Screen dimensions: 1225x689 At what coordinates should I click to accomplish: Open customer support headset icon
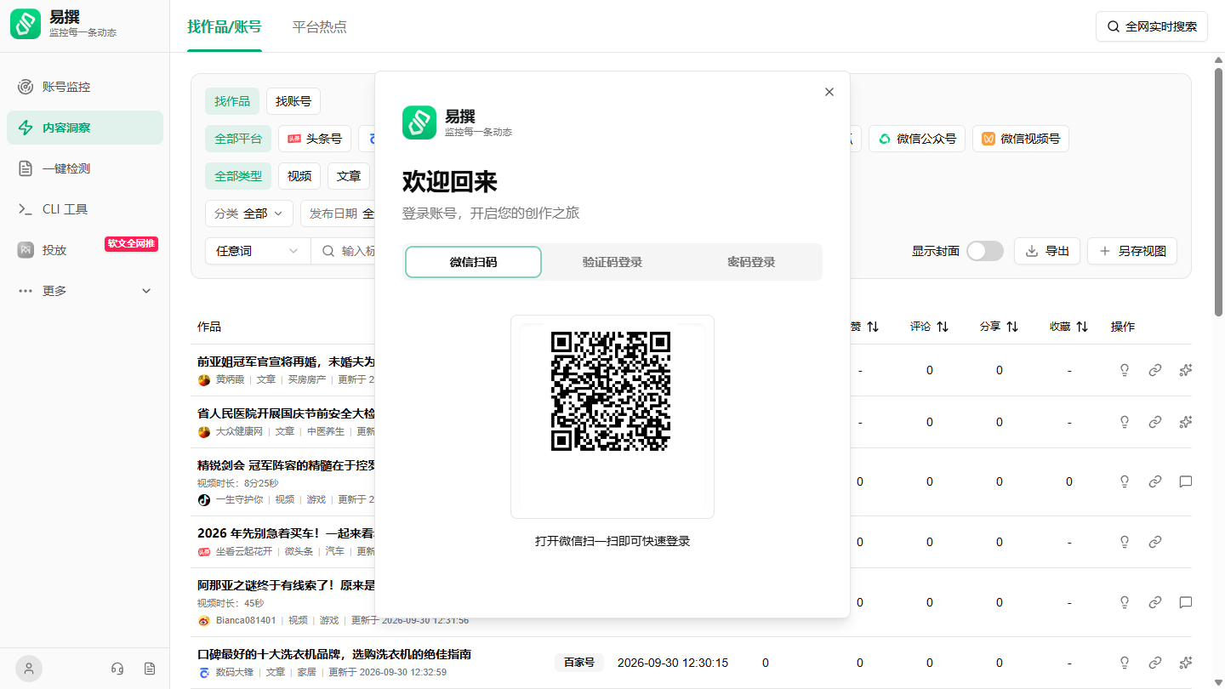click(117, 669)
